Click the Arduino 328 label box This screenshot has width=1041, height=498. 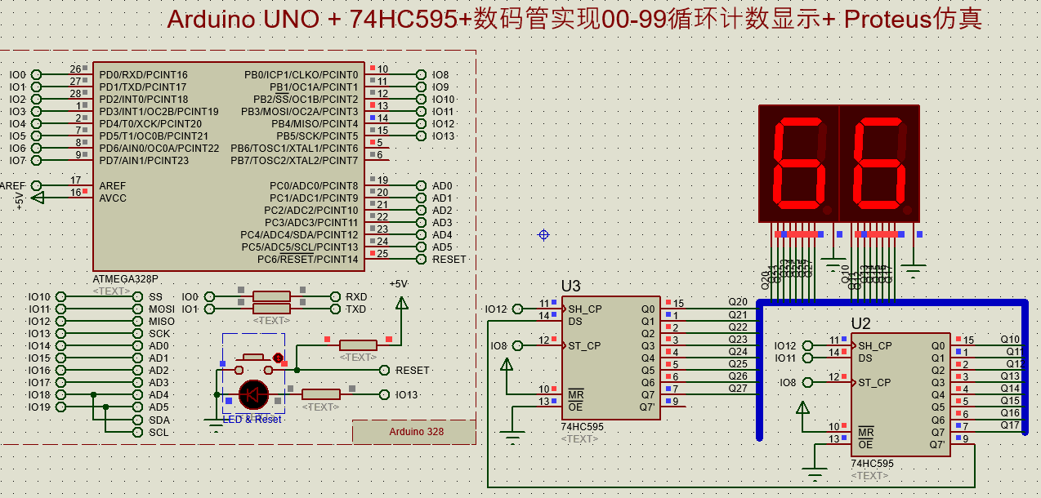click(x=414, y=432)
